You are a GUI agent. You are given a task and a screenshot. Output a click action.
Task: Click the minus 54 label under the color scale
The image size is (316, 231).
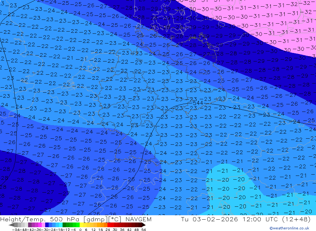pyautogui.click(x=16, y=230)
